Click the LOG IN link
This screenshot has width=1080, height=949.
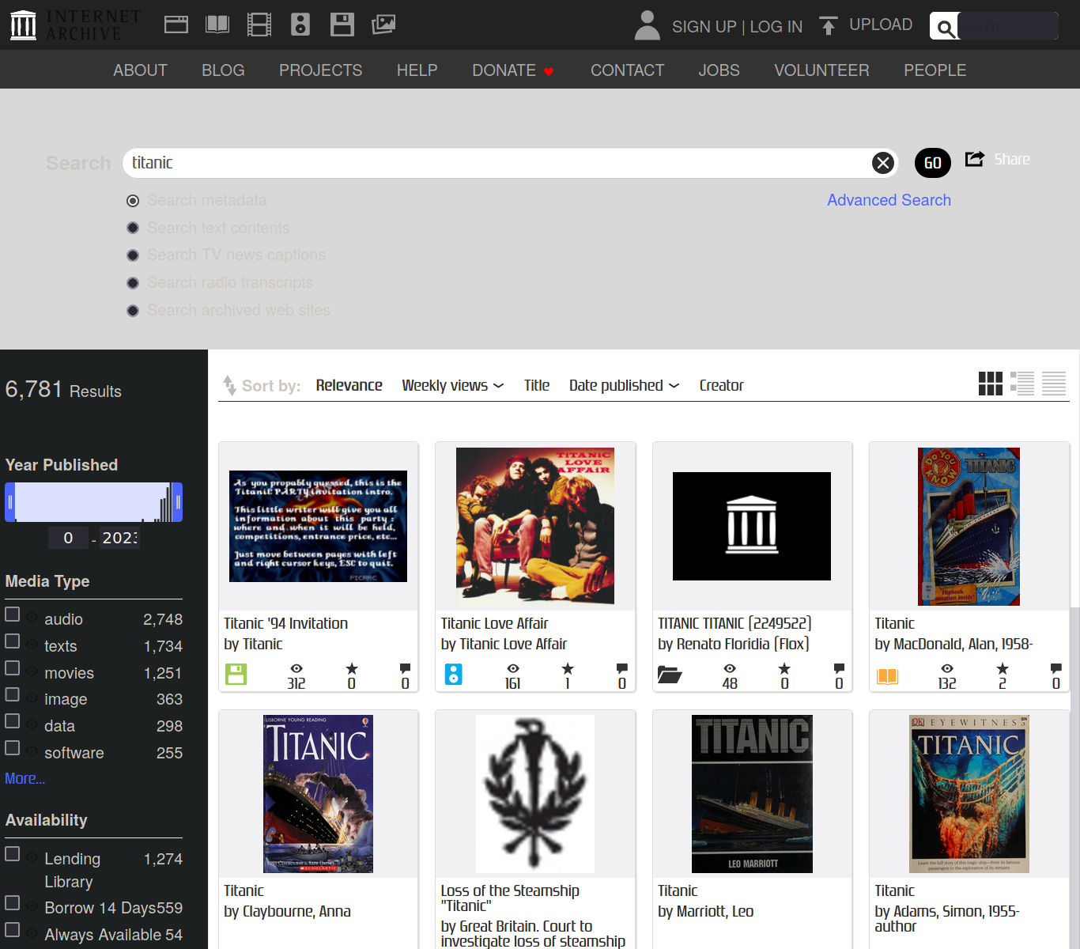click(776, 26)
